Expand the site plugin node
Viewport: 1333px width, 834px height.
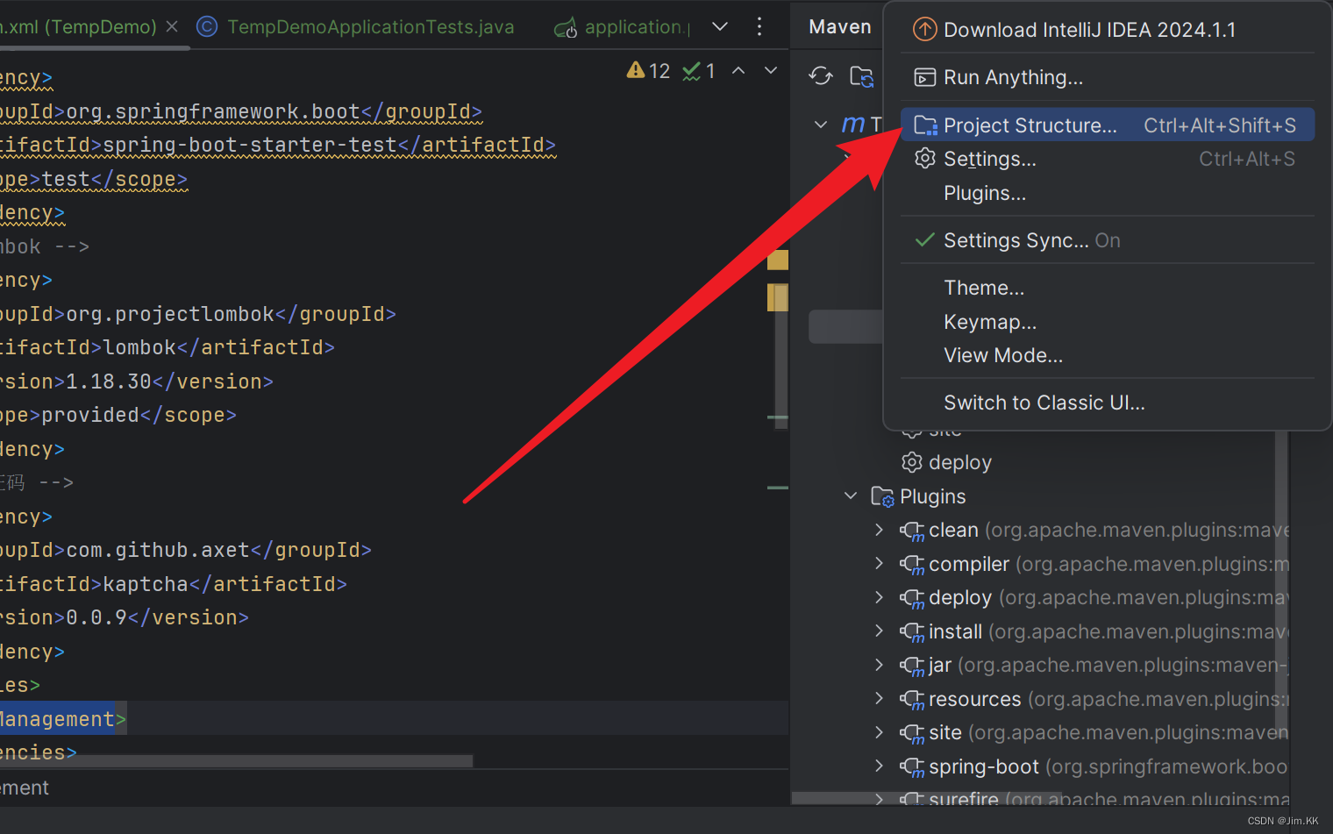(x=879, y=731)
